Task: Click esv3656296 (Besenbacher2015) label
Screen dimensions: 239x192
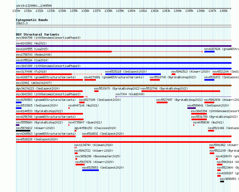Action: (x=98, y=156)
